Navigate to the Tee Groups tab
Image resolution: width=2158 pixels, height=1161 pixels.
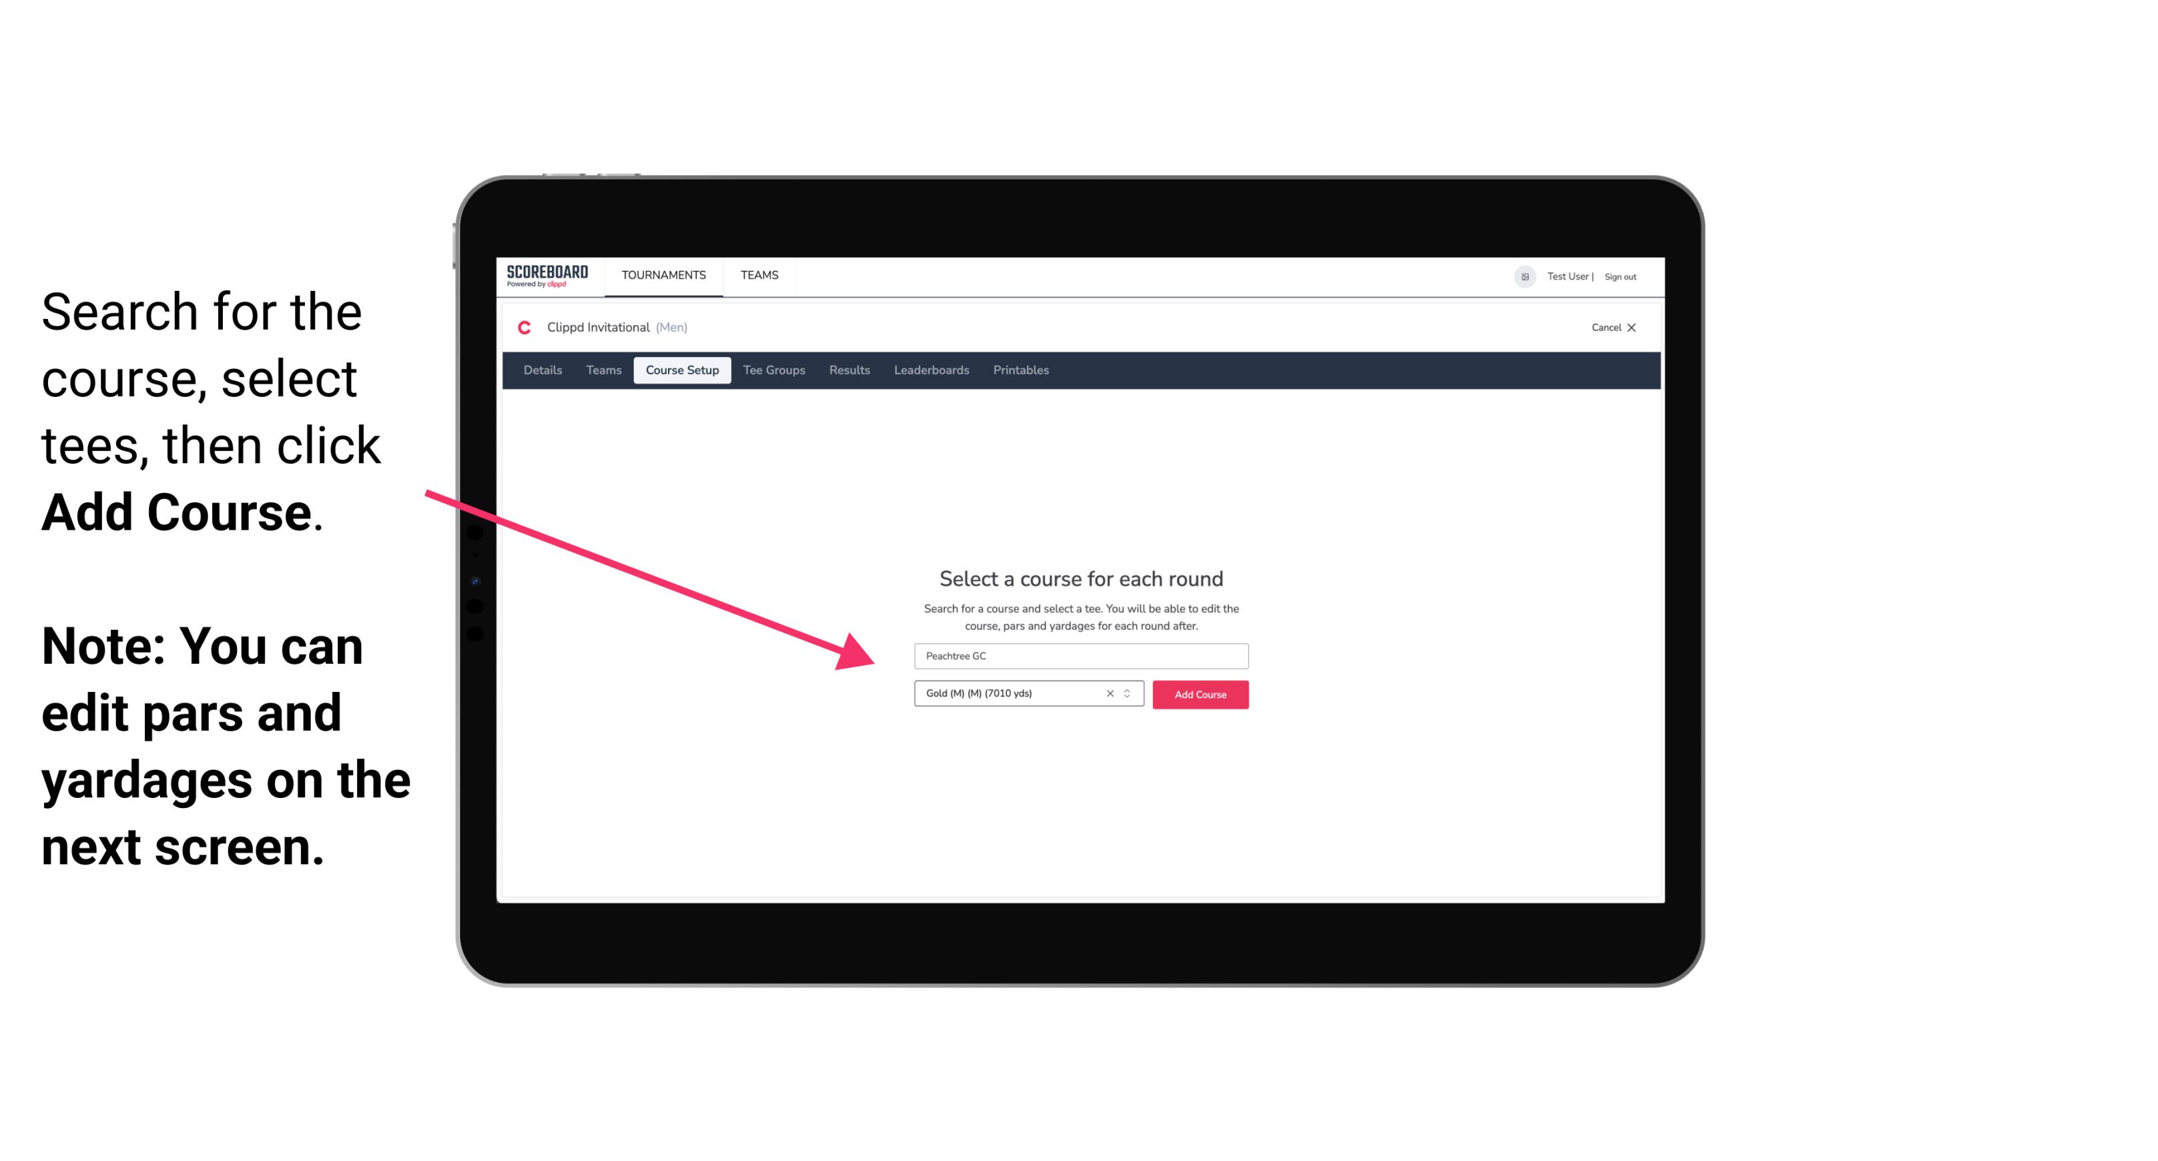(772, 370)
